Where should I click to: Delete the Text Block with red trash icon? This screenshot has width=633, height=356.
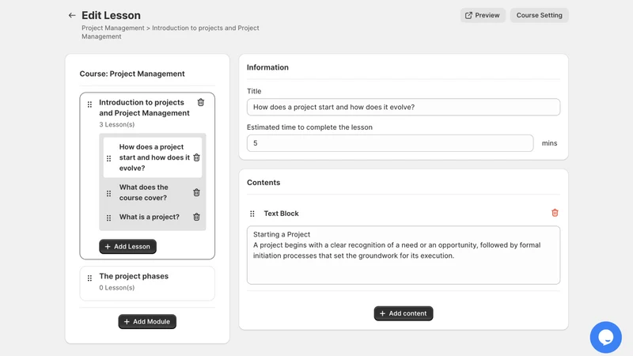click(x=555, y=213)
